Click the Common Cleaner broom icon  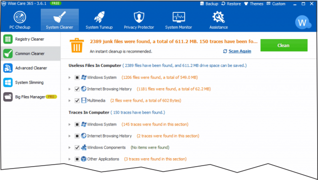click(x=8, y=54)
